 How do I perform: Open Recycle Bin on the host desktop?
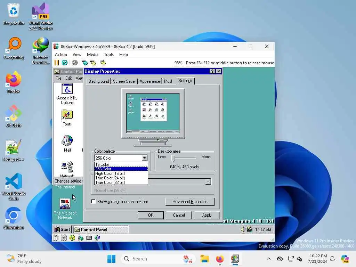coord(14,14)
